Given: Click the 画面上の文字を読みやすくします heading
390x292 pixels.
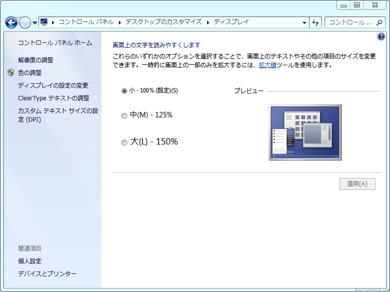Looking at the screenshot, I should [x=157, y=45].
